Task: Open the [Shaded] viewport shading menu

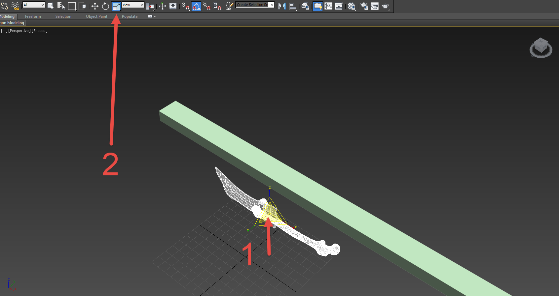Action: (40, 31)
